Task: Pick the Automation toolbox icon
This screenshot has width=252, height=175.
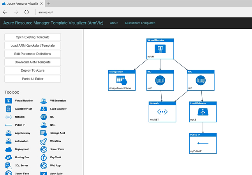Action: pyautogui.click(x=9, y=141)
